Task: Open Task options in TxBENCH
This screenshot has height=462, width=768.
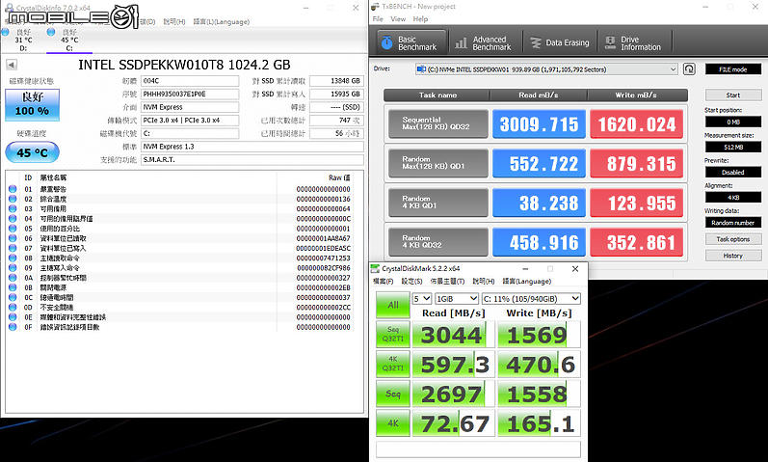Action: [733, 239]
